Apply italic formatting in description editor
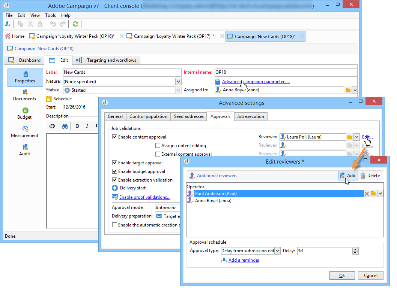 click(87, 126)
